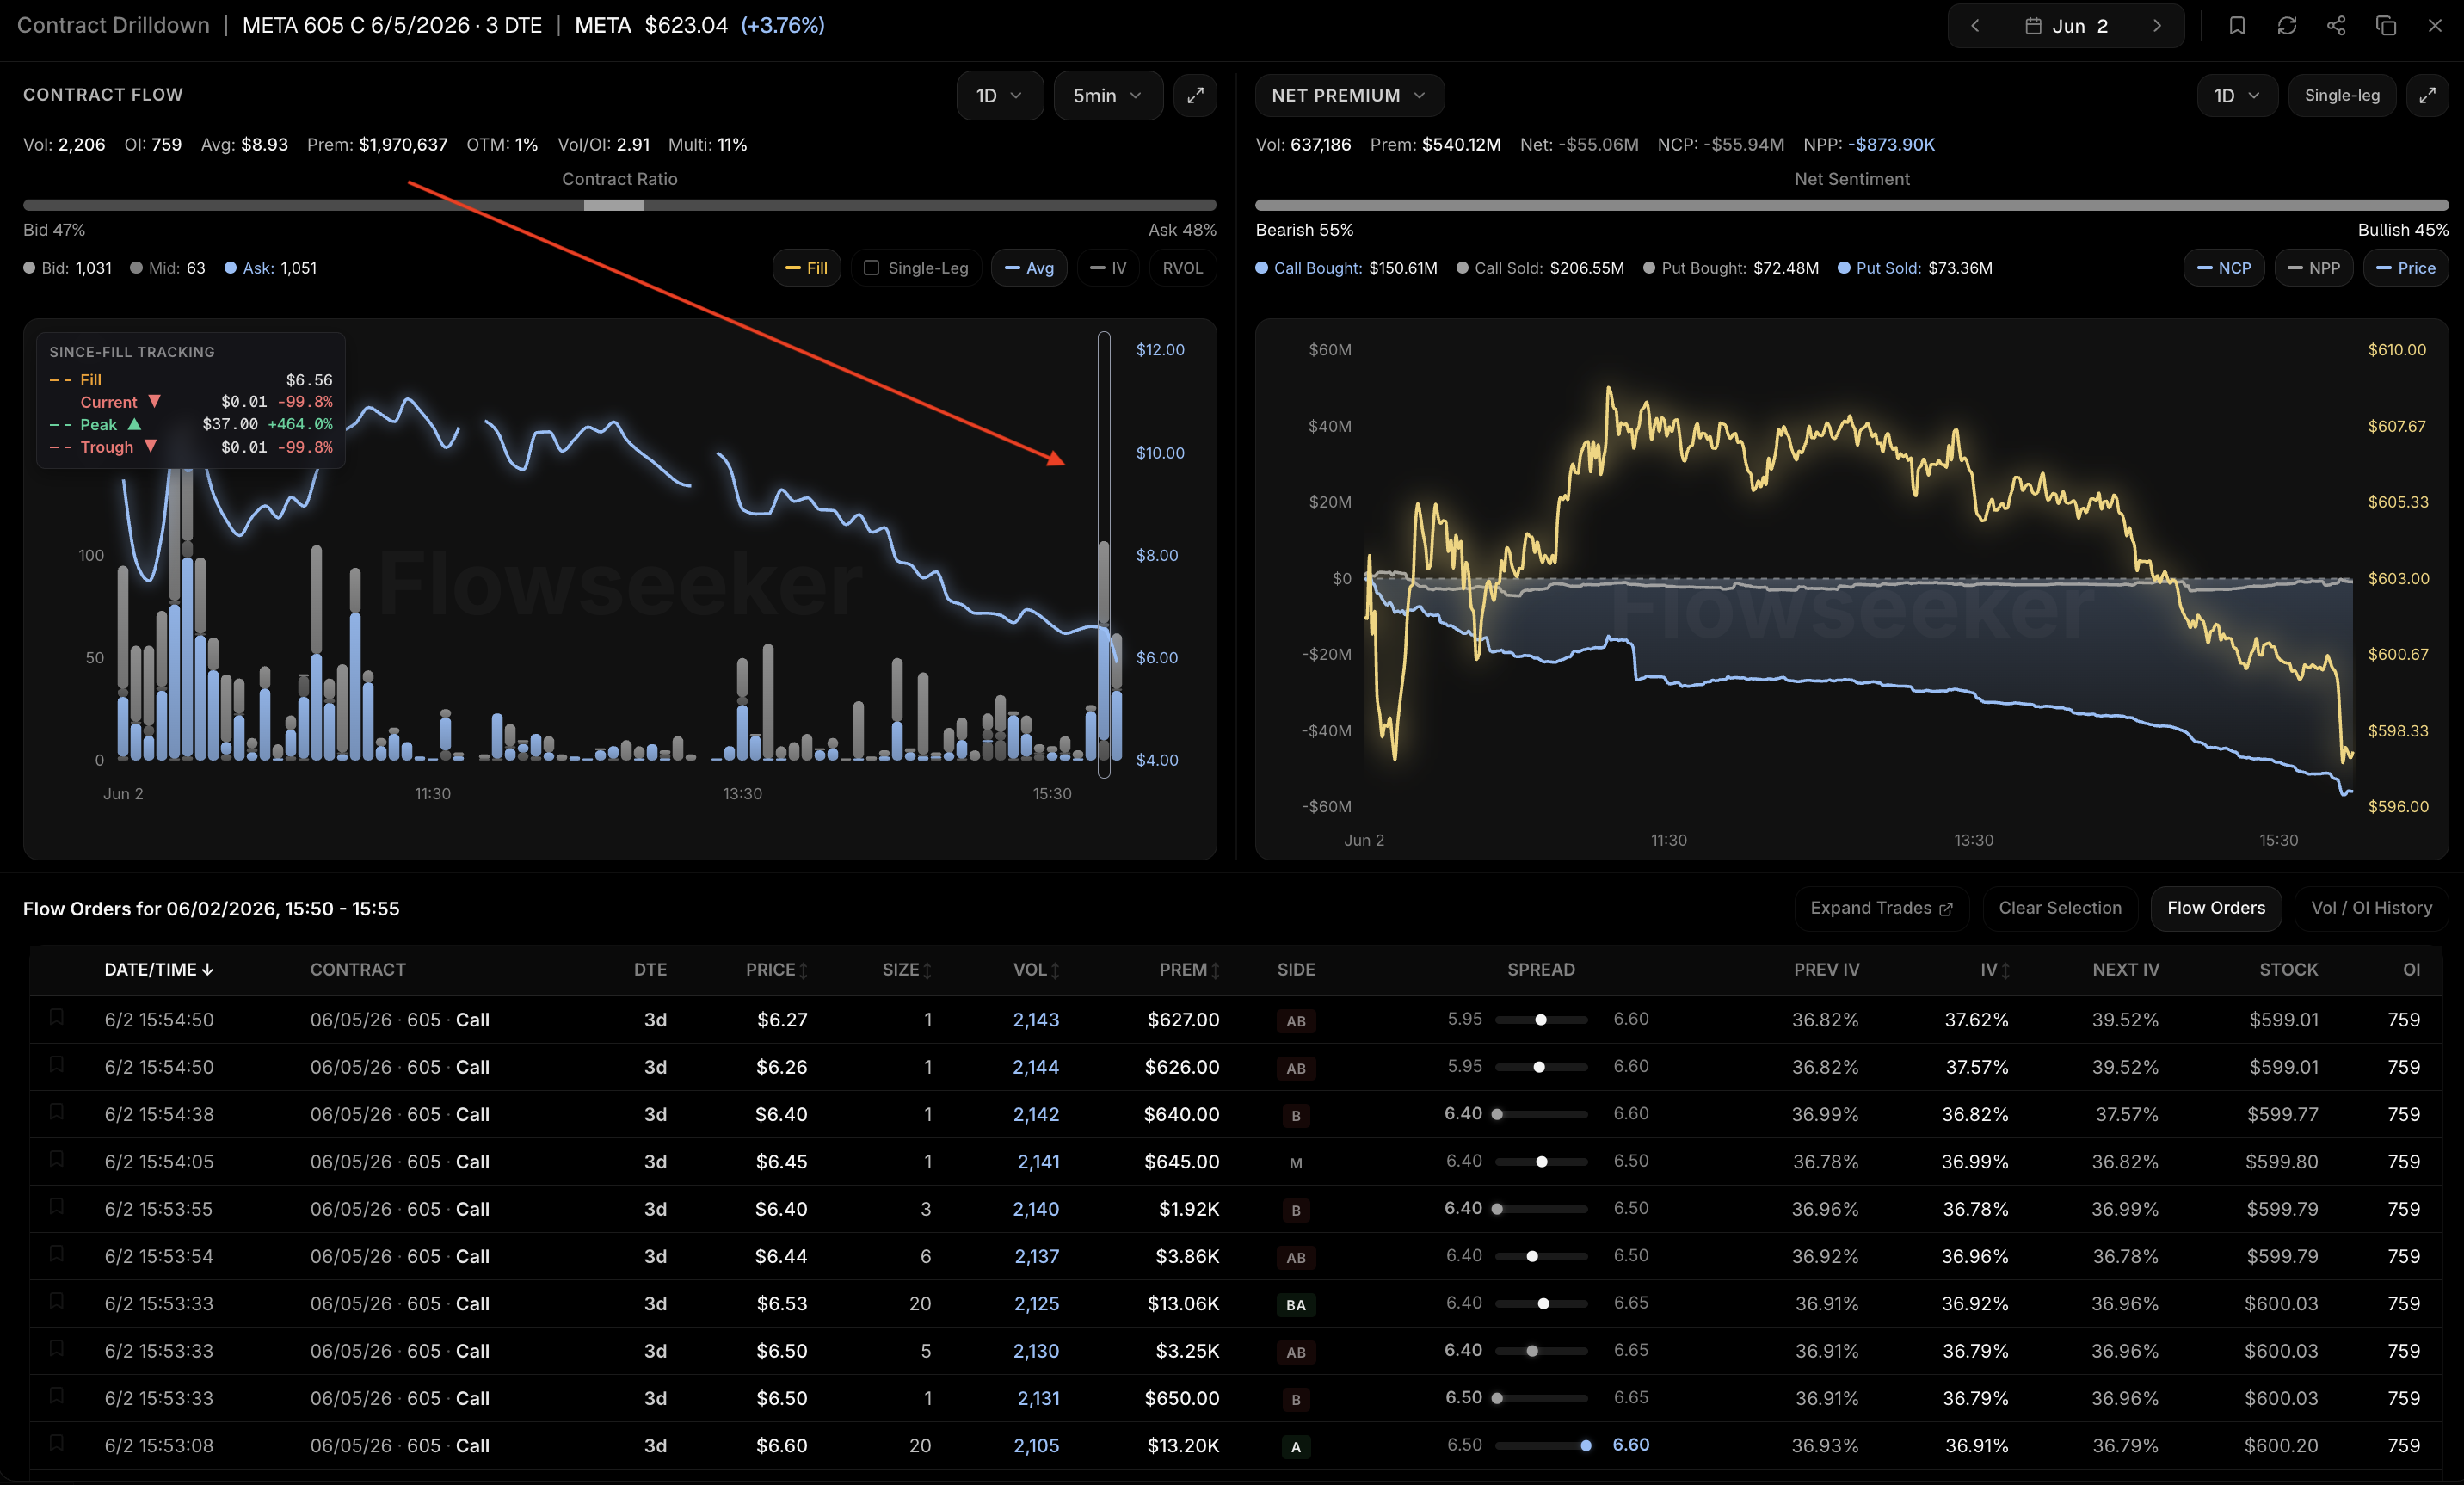Click Clear Selection button
The image size is (2464, 1485).
(x=2060, y=908)
